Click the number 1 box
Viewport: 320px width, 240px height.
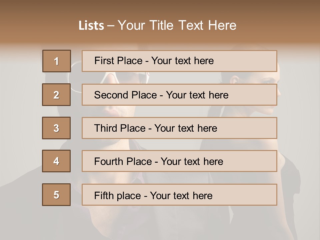coord(56,61)
